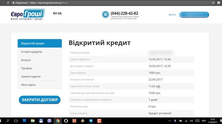Go to the Профіль section
The height and width of the screenshot is (124, 222).
tap(40, 68)
